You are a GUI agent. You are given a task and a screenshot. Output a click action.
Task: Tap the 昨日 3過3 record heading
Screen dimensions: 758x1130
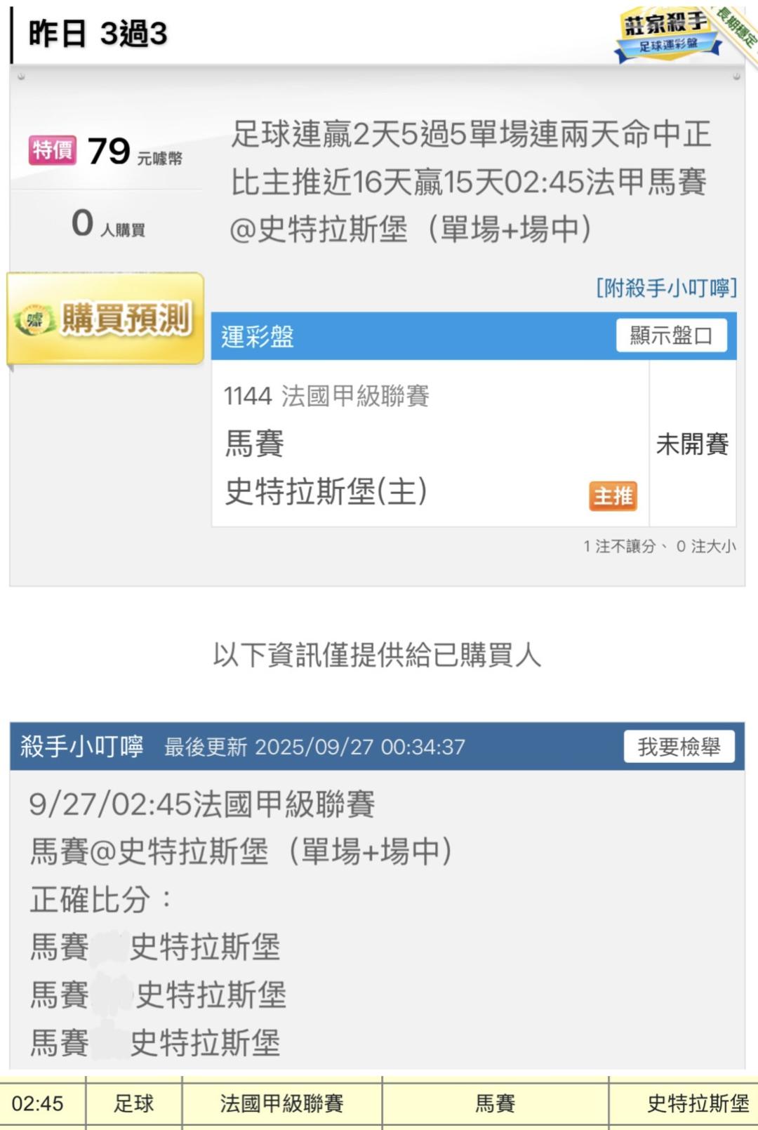(x=98, y=34)
